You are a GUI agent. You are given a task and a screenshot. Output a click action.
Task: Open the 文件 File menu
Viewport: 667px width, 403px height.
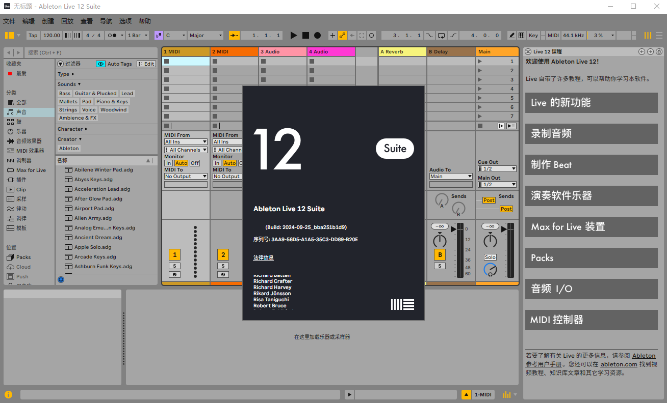pyautogui.click(x=9, y=21)
